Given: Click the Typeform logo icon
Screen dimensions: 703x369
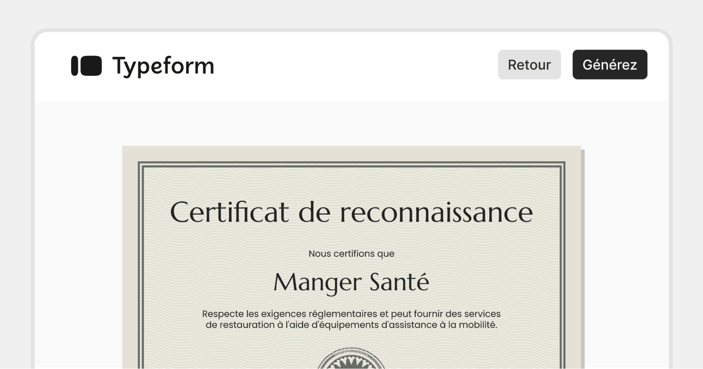Looking at the screenshot, I should [x=87, y=66].
